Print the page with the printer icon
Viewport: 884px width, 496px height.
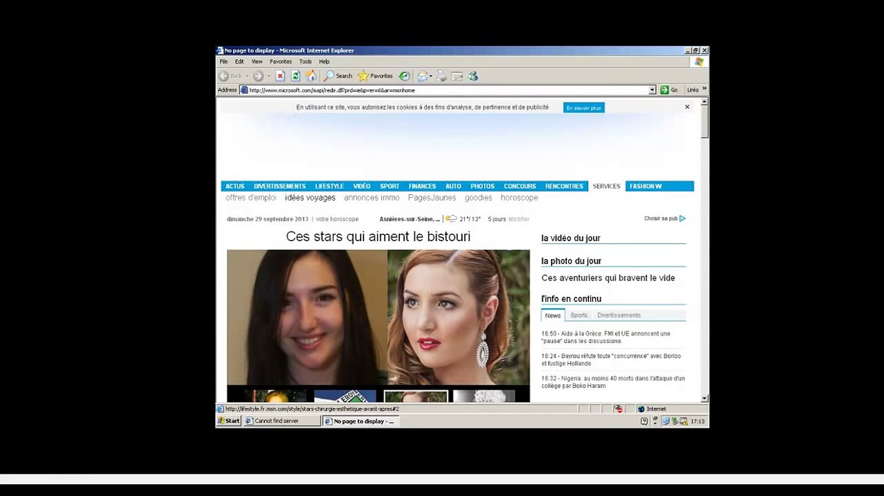[441, 76]
